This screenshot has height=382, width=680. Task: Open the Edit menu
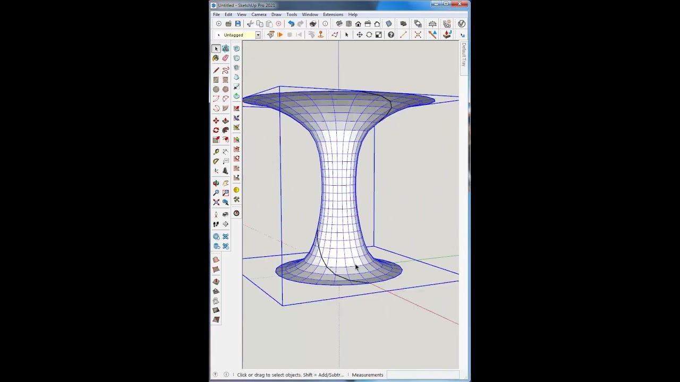tap(228, 14)
